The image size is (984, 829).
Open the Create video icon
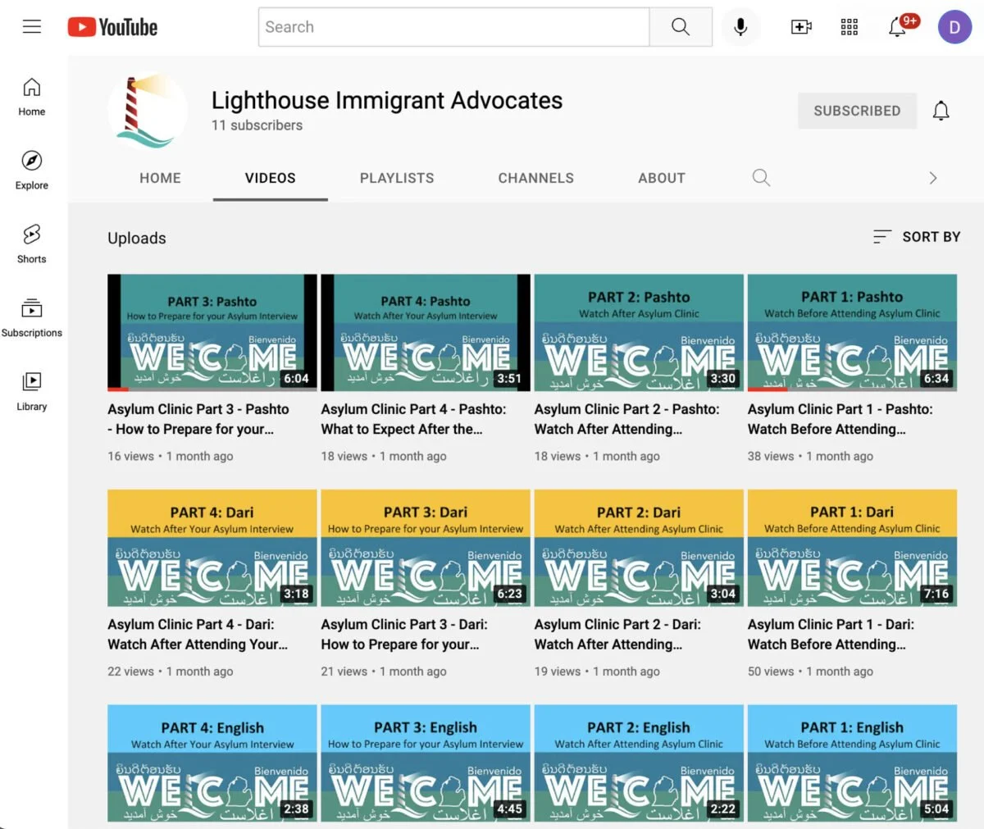tap(801, 27)
